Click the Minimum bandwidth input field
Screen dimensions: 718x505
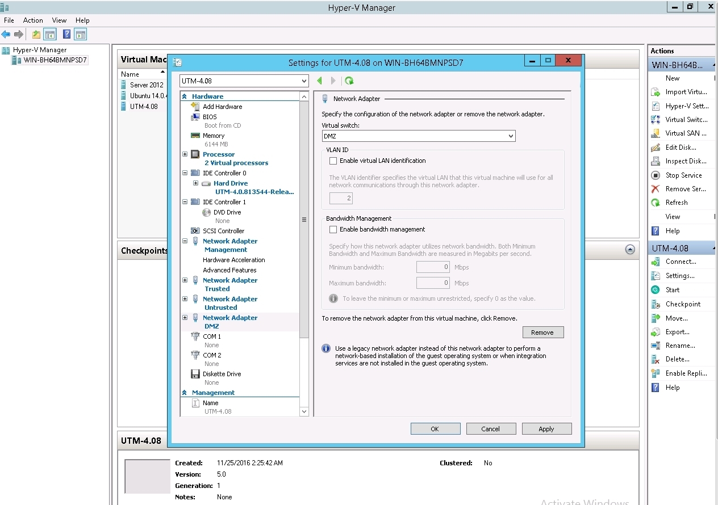click(x=433, y=267)
